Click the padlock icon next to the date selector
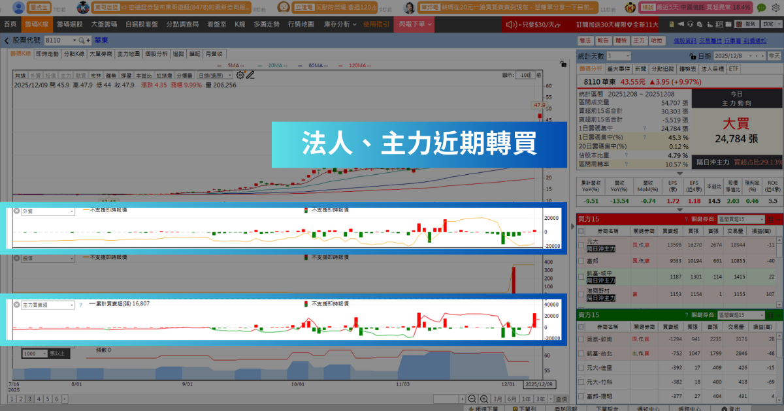Screen dimensions: 784x411 point(691,57)
